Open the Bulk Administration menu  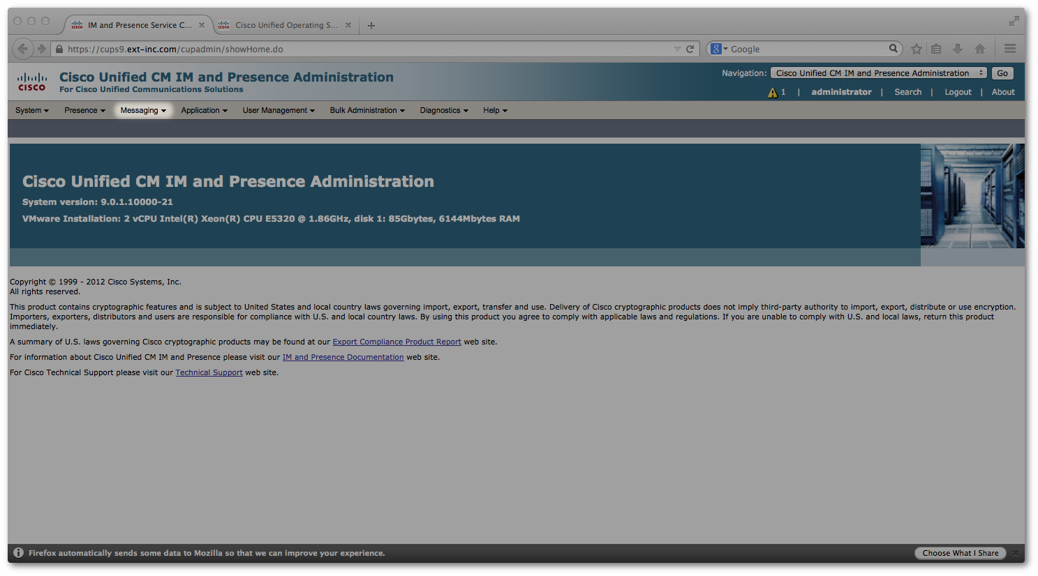tap(367, 110)
